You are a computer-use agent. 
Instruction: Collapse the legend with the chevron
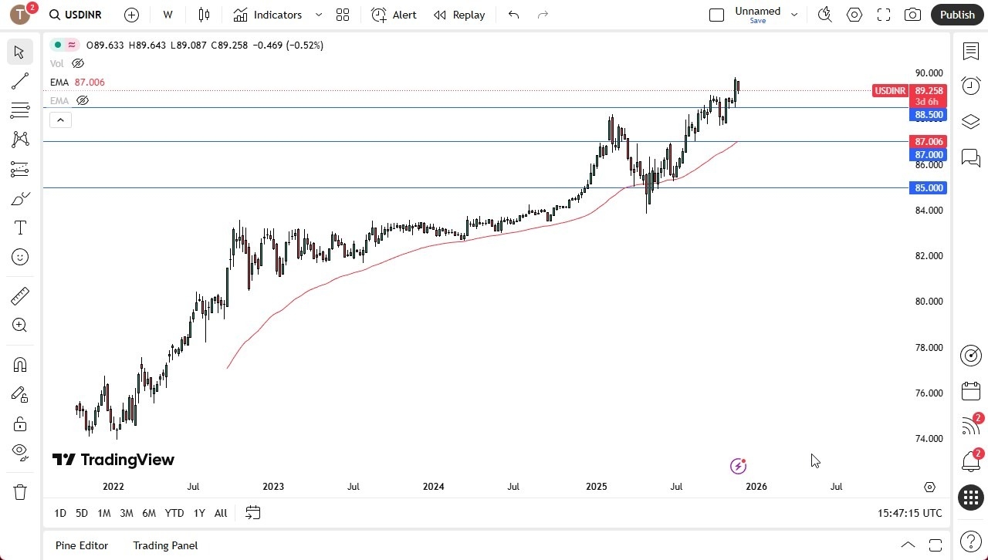(x=60, y=120)
